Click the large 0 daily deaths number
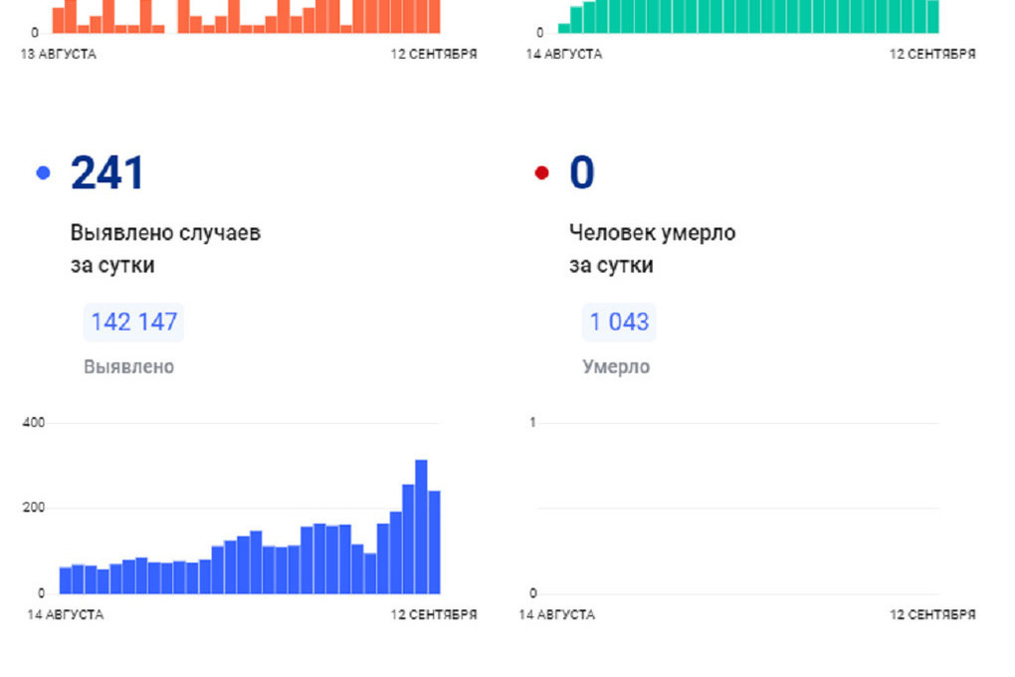Image resolution: width=1015 pixels, height=677 pixels. point(581,173)
